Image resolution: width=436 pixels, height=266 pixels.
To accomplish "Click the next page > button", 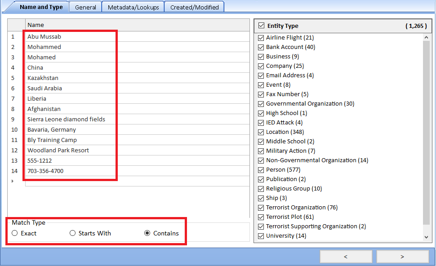I will coord(402,257).
